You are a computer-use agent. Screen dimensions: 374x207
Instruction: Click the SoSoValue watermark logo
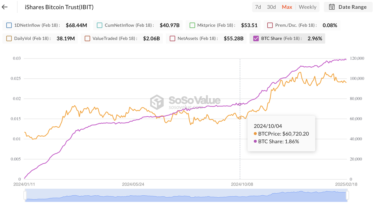[x=157, y=102]
